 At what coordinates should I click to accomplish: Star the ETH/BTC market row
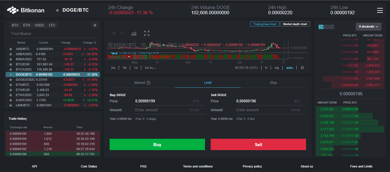coord(11,85)
